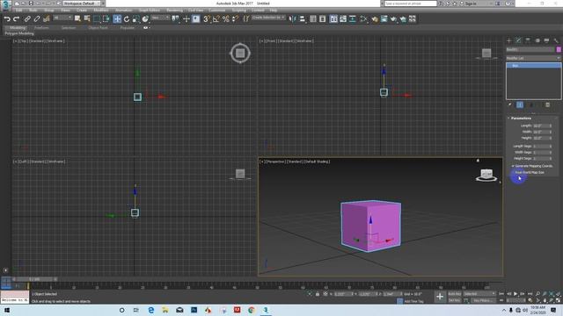The image size is (563, 316).
Task: Switch to the Utilities command panel tab
Action: click(x=556, y=40)
